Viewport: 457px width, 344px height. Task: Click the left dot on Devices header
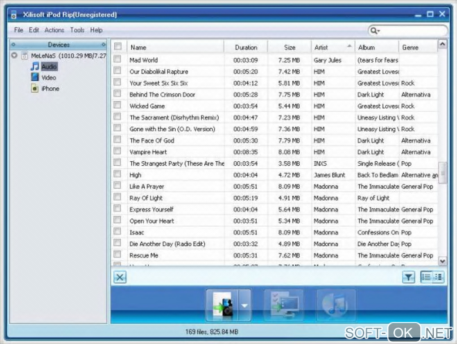pos(13,44)
